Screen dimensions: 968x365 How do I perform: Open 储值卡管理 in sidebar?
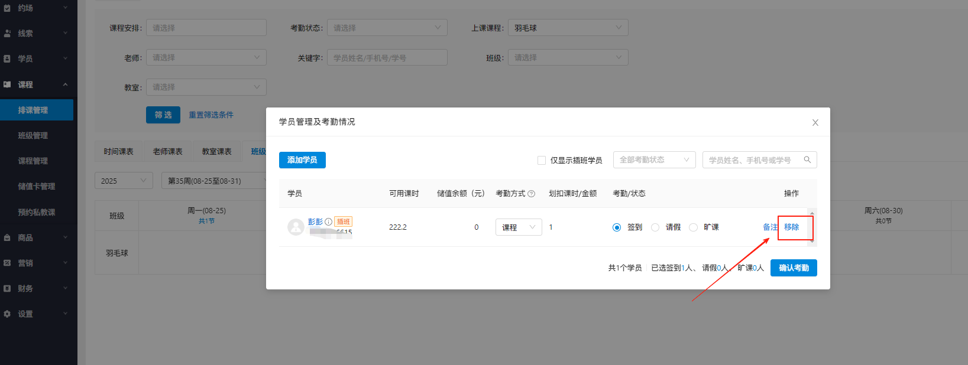click(37, 186)
